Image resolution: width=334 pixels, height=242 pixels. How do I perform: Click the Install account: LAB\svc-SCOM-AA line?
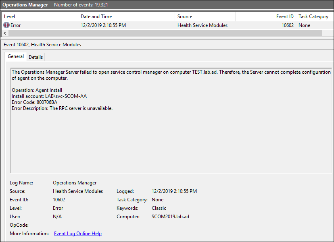click(x=49, y=96)
